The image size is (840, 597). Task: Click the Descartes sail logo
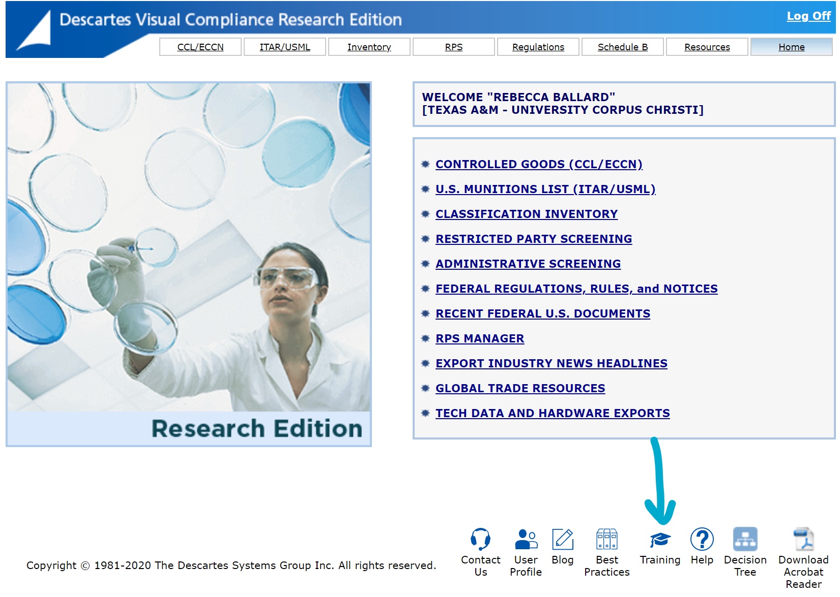(35, 30)
